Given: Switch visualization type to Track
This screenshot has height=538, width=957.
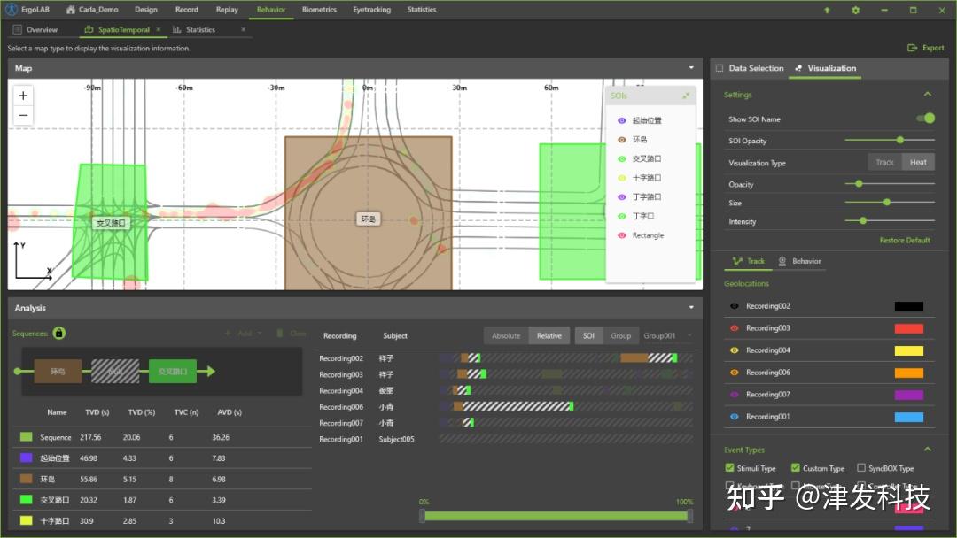Looking at the screenshot, I should pos(884,163).
